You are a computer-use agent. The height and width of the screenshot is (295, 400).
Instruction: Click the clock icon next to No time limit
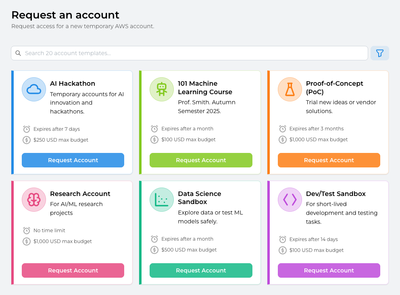(27, 231)
